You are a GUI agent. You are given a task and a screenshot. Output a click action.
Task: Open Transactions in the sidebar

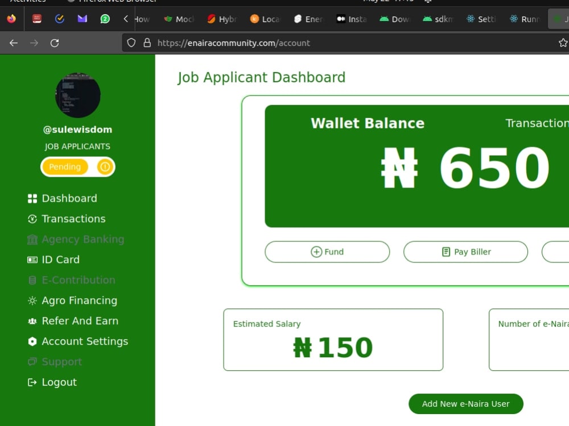pyautogui.click(x=67, y=219)
